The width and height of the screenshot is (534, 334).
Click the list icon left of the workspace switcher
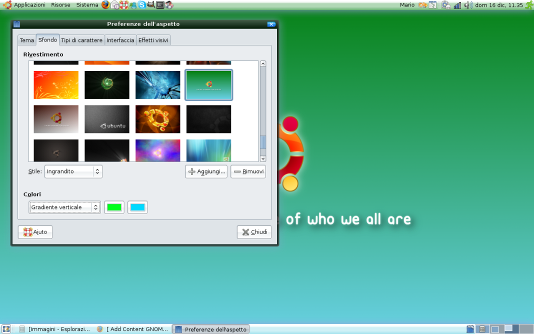pos(482,329)
